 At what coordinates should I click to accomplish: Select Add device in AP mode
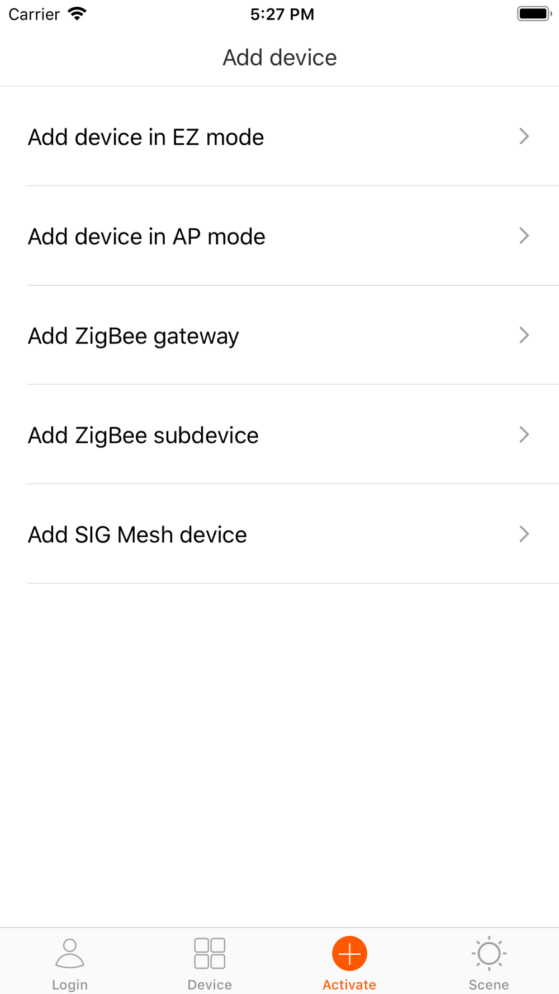(x=279, y=236)
